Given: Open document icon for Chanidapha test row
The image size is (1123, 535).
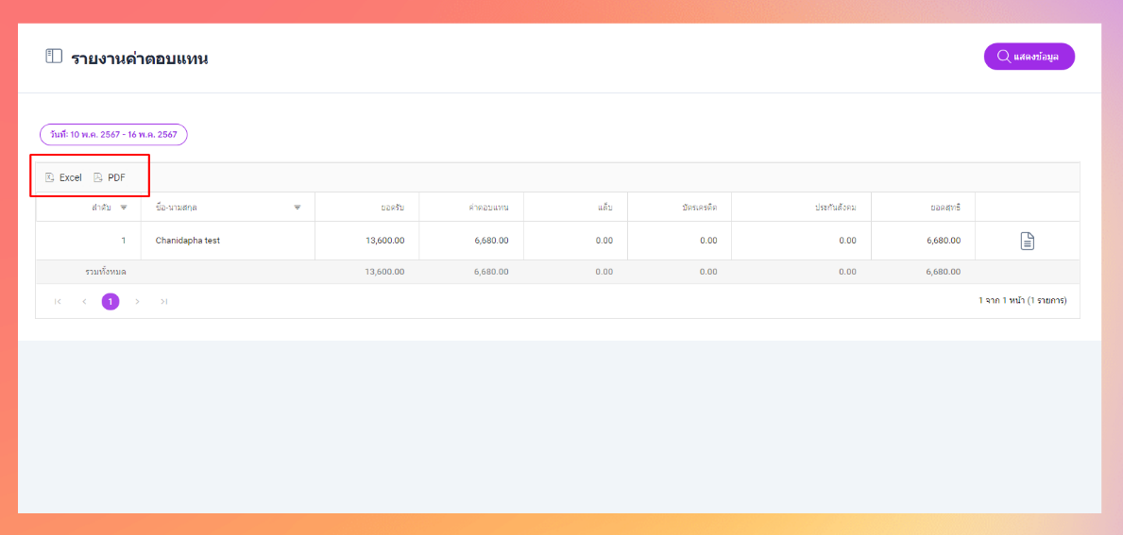Looking at the screenshot, I should [1027, 241].
